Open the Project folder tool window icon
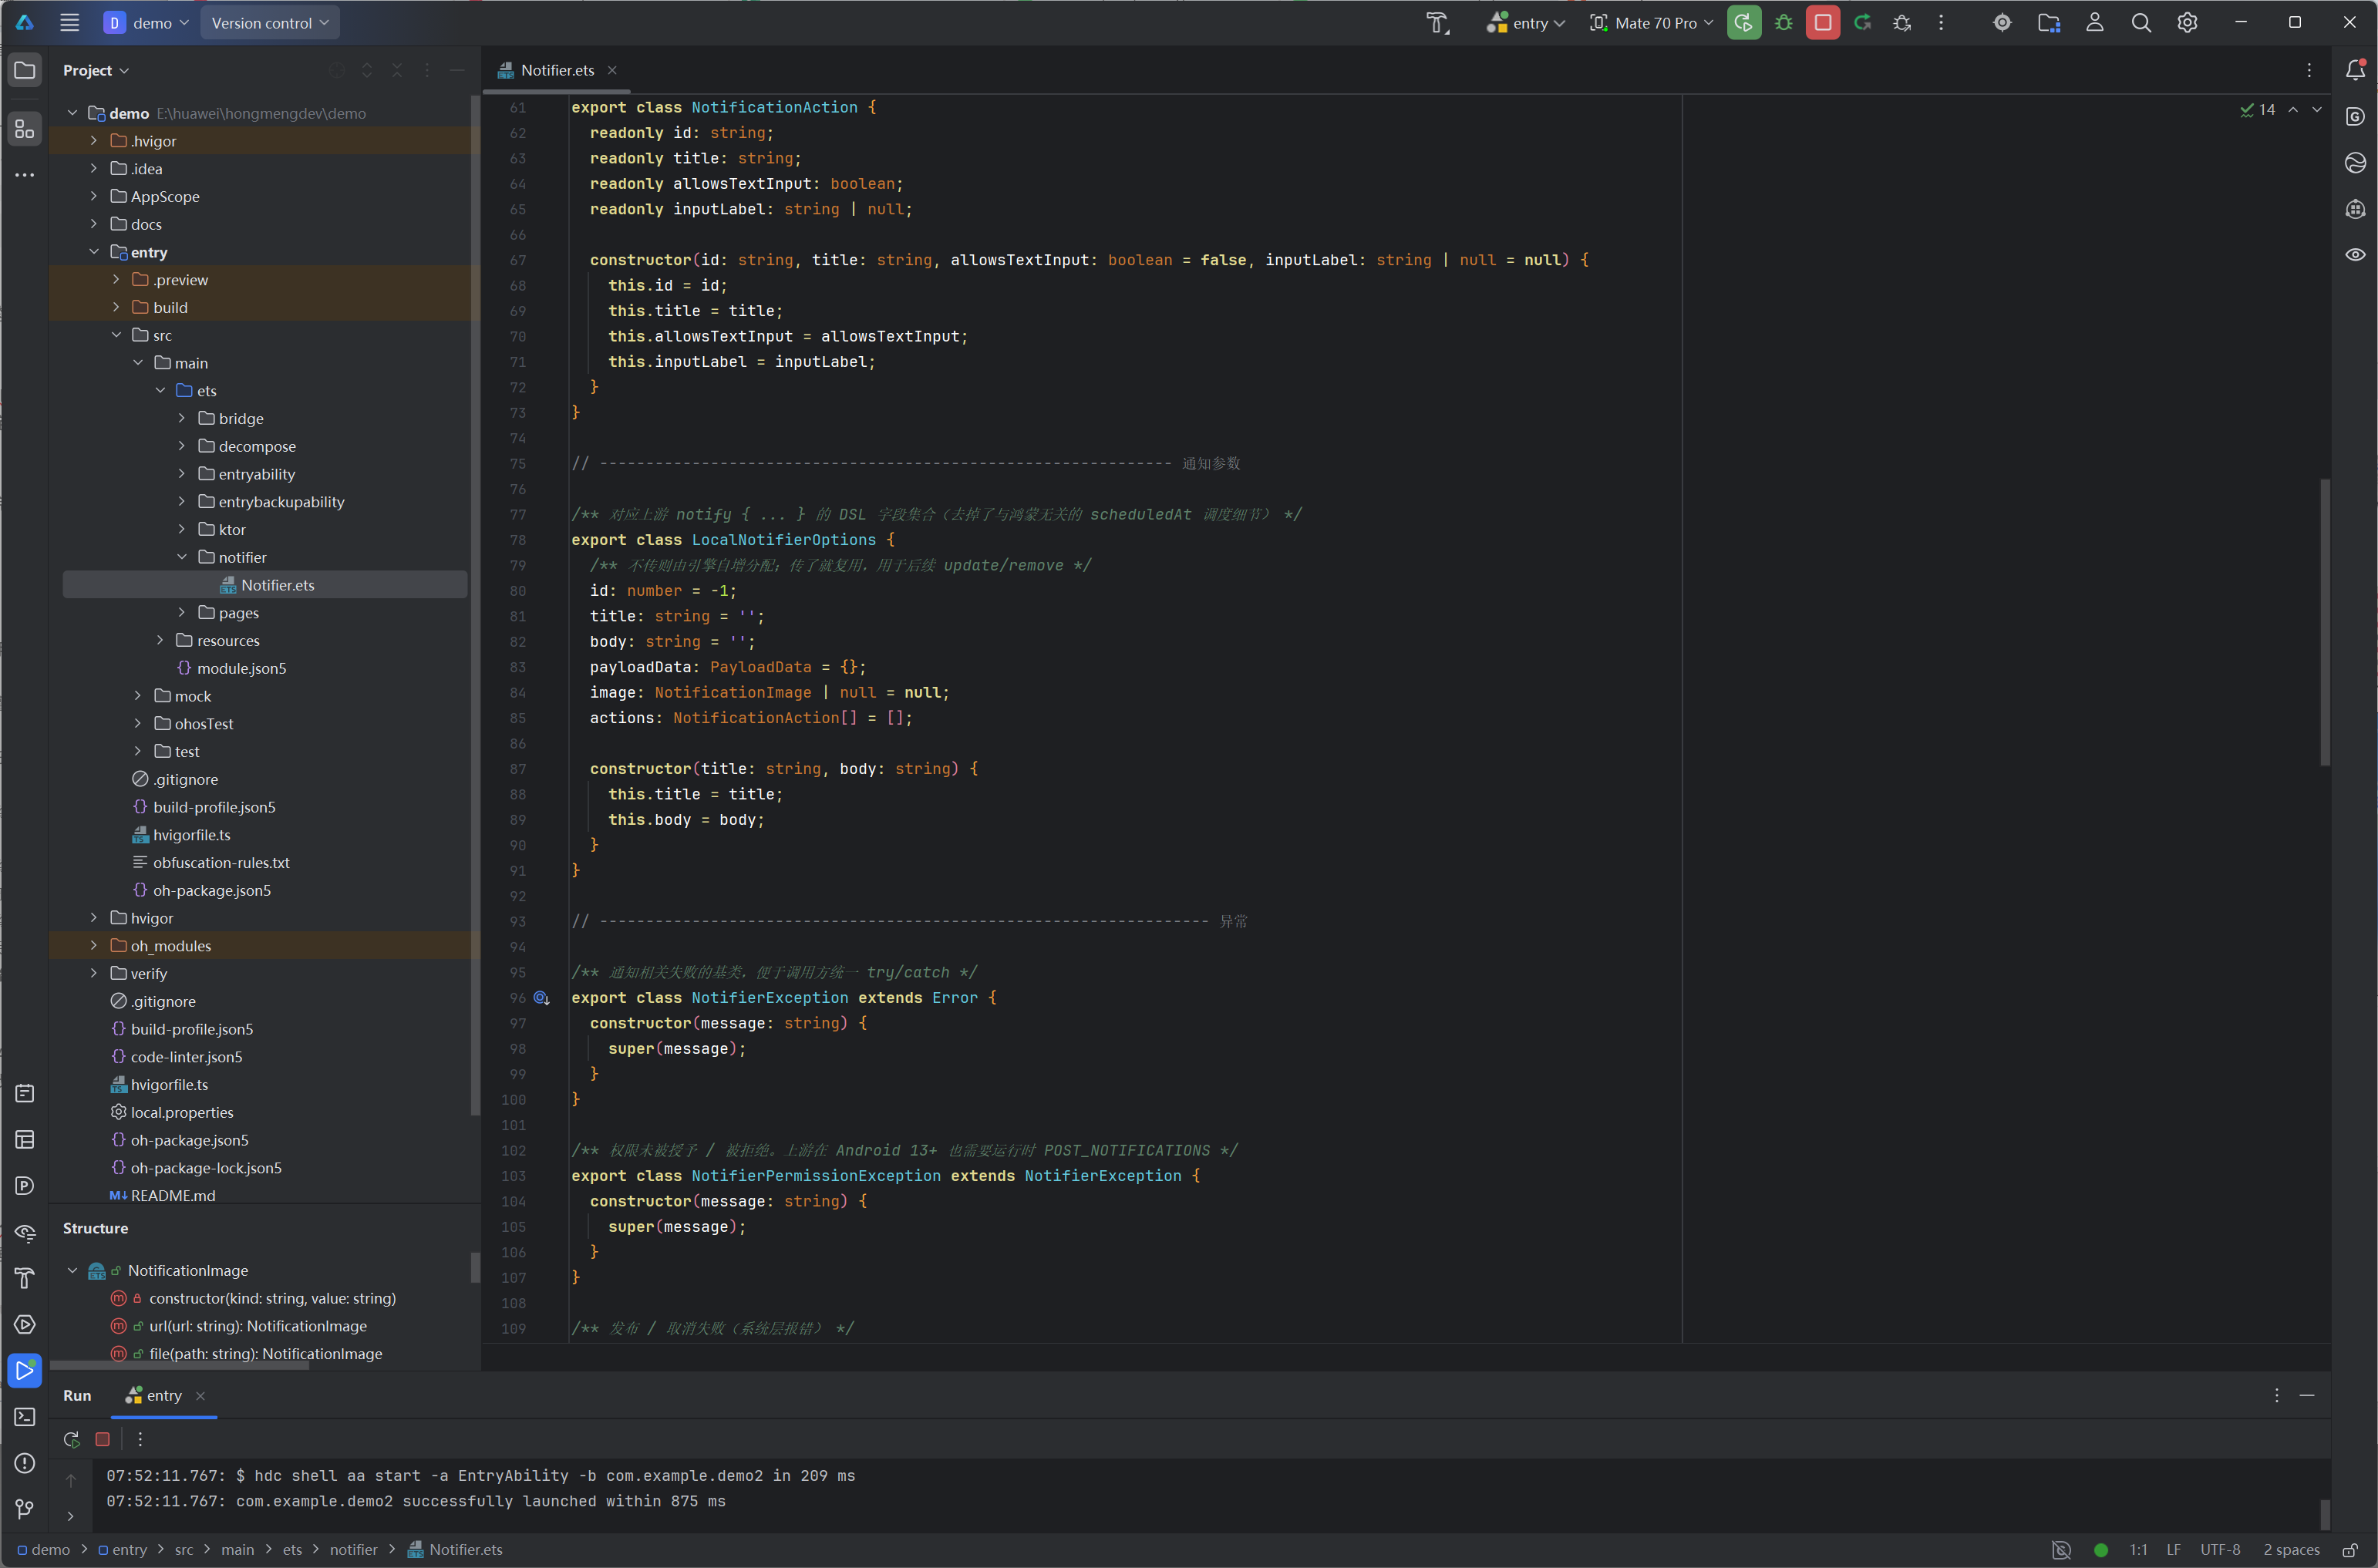Image resolution: width=2378 pixels, height=1568 pixels. point(25,70)
